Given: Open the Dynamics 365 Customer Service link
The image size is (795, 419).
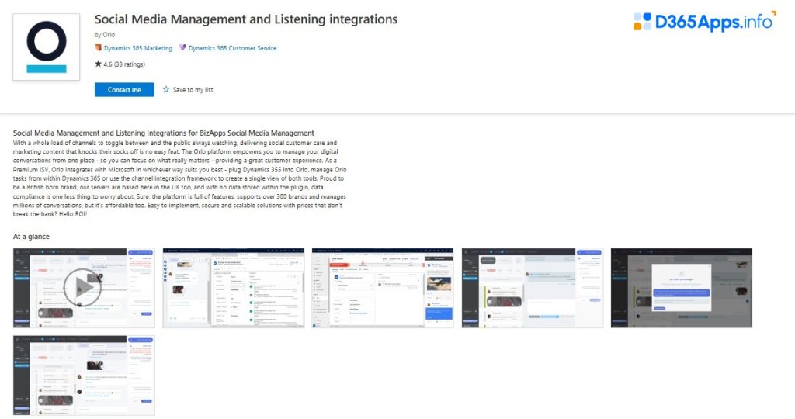Looking at the screenshot, I should (232, 48).
